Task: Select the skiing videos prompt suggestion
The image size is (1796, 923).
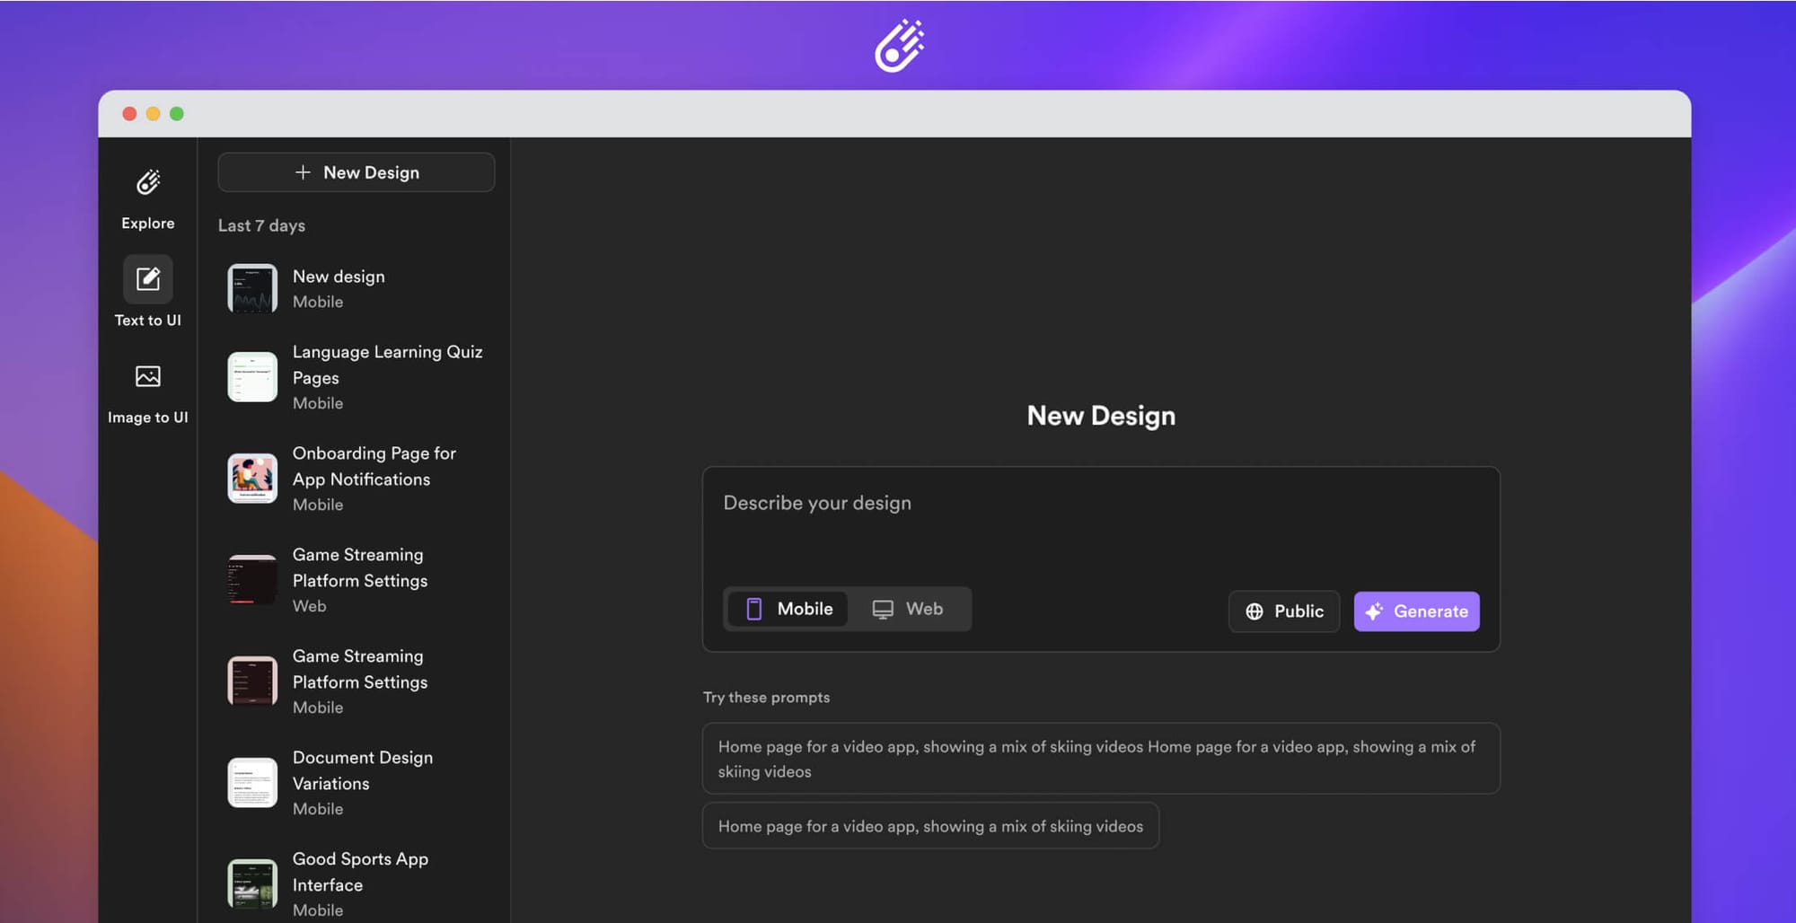Action: [x=930, y=825]
